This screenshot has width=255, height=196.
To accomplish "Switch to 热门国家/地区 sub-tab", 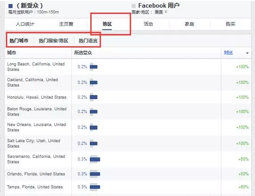I will (x=53, y=40).
